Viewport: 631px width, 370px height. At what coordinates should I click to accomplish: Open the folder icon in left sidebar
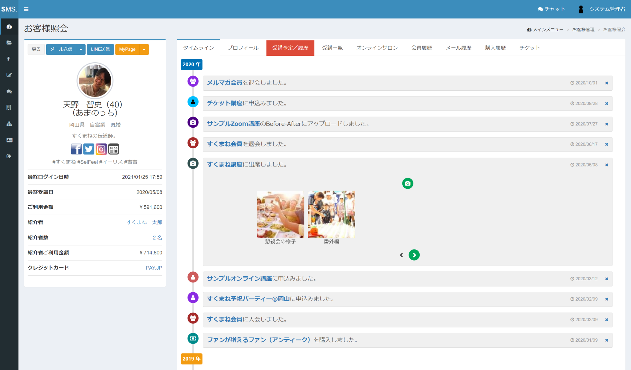tap(9, 43)
